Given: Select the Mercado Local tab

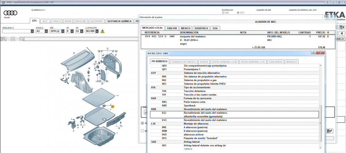Looking at the screenshot, I should click(x=153, y=28).
